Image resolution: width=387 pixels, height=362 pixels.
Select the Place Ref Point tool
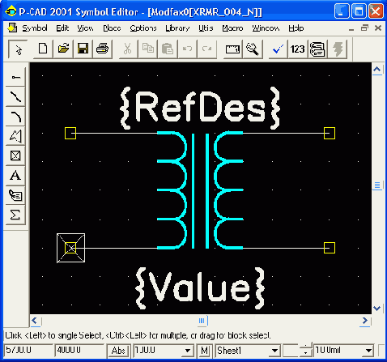(x=15, y=155)
